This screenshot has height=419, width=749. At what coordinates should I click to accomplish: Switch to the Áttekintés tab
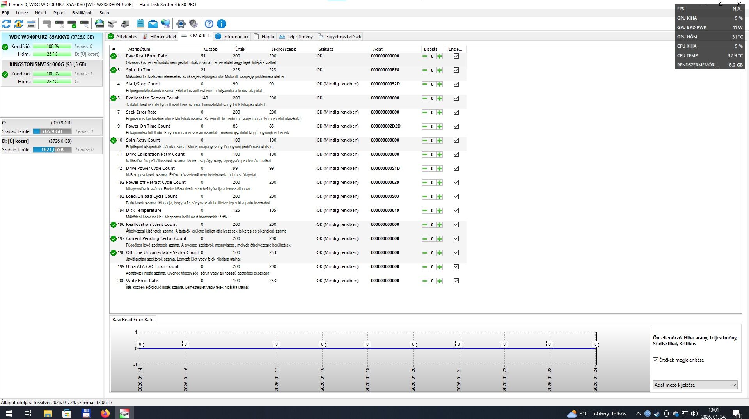122,37
